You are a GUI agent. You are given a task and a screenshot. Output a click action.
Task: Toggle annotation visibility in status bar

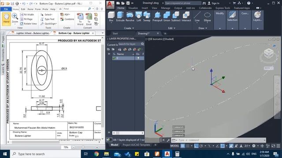(231, 146)
